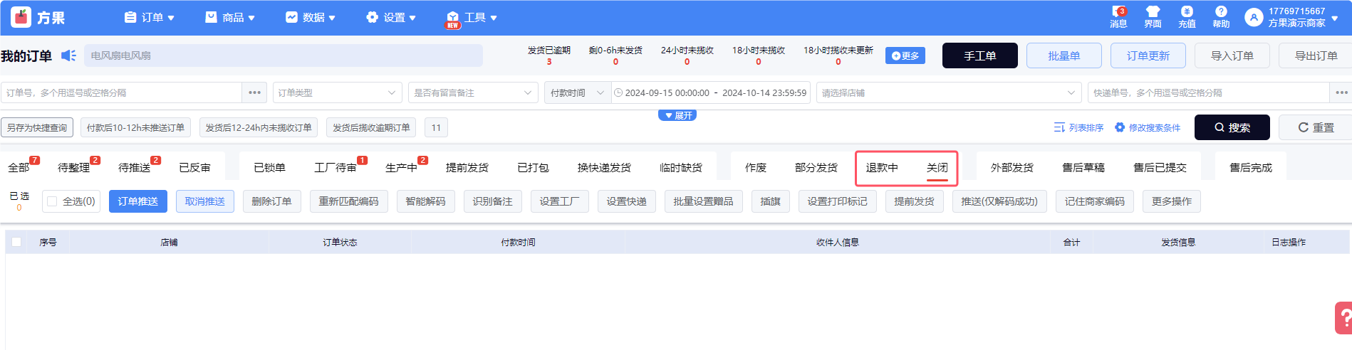This screenshot has height=350, width=1352.
Task: Click the 充值 recharge icon
Action: click(x=1187, y=12)
